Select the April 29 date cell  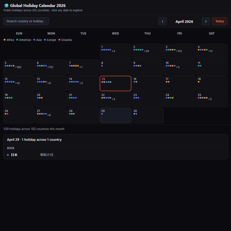click(x=115, y=116)
